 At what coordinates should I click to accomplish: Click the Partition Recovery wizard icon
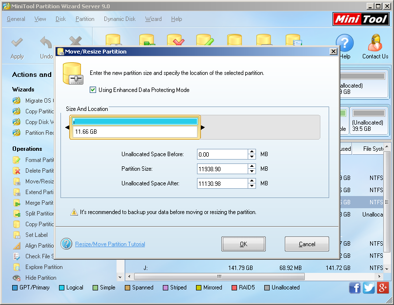tap(17, 133)
